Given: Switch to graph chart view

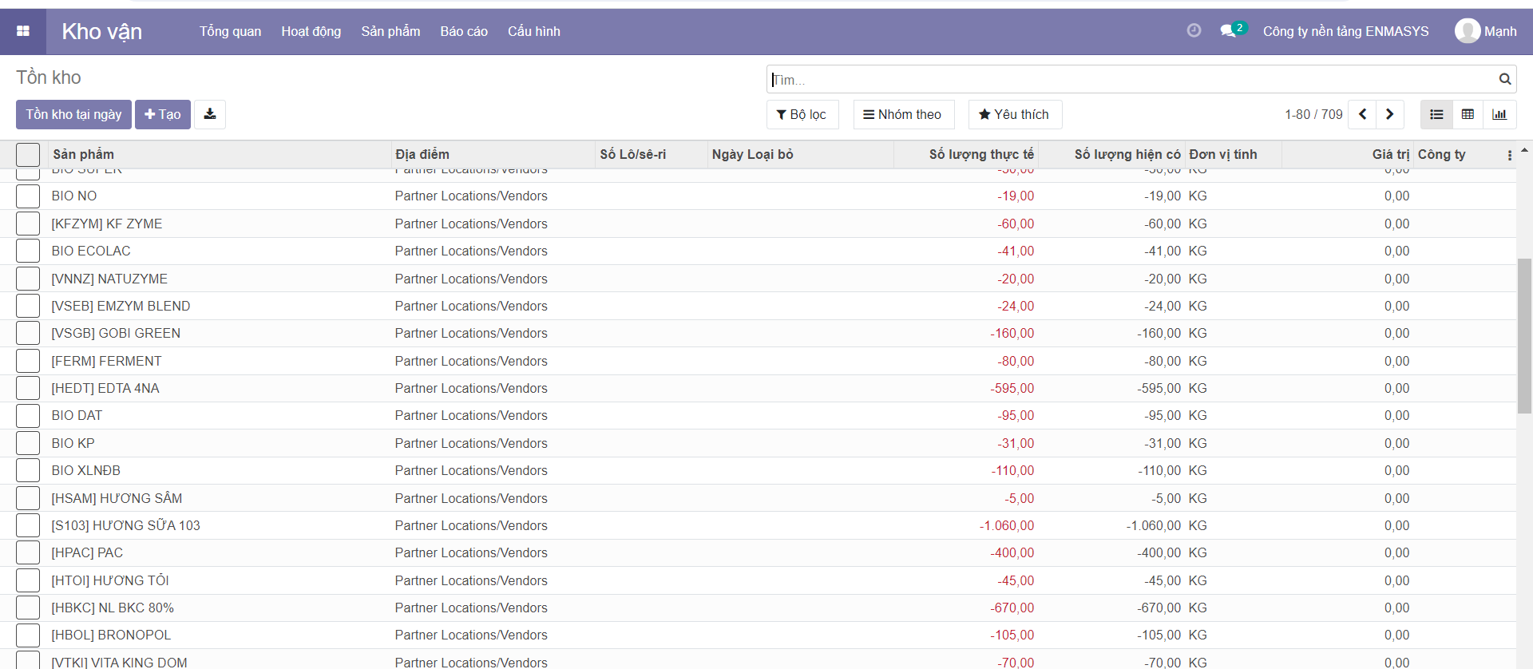Looking at the screenshot, I should [x=1499, y=114].
